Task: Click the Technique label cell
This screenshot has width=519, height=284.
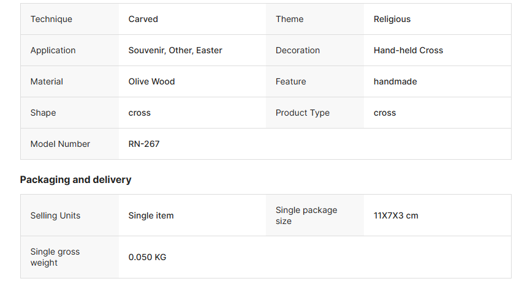Action: click(51, 19)
